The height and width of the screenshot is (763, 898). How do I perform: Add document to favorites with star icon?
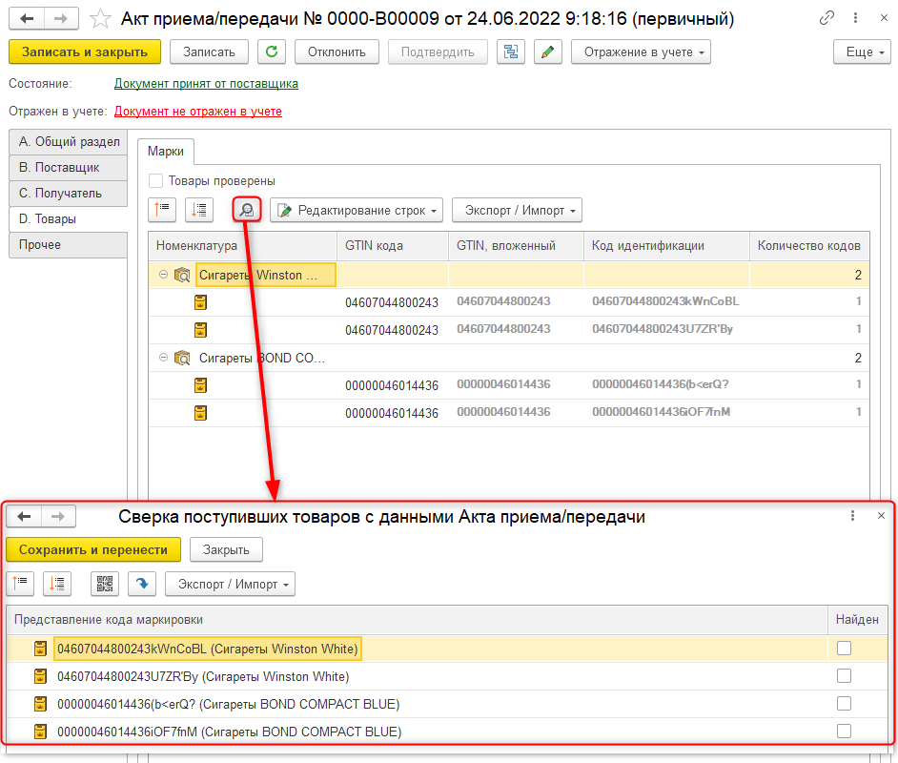pos(100,19)
